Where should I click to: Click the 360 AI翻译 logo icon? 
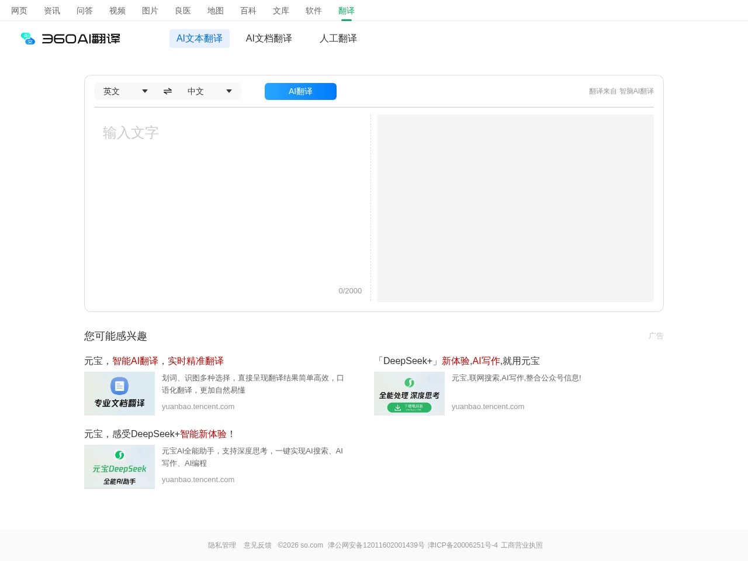[27, 38]
